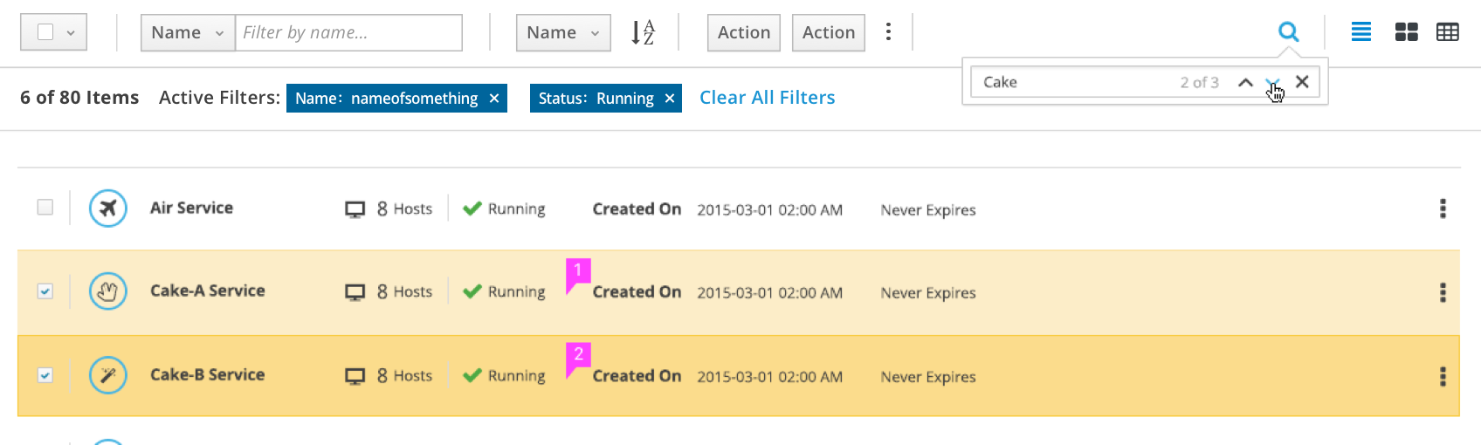Click the 6 of 80 Items count
1481x445 pixels.
pos(79,98)
